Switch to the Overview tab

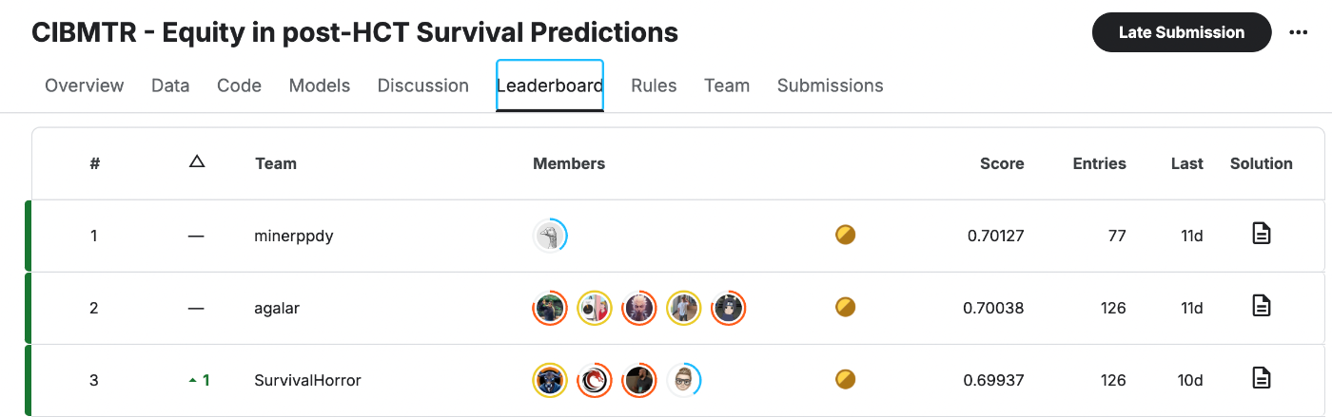click(85, 85)
